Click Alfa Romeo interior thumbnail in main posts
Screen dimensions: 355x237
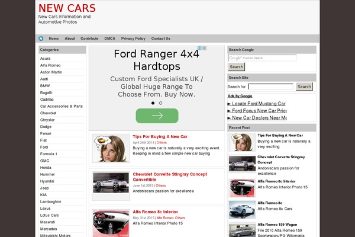pyautogui.click(x=111, y=223)
